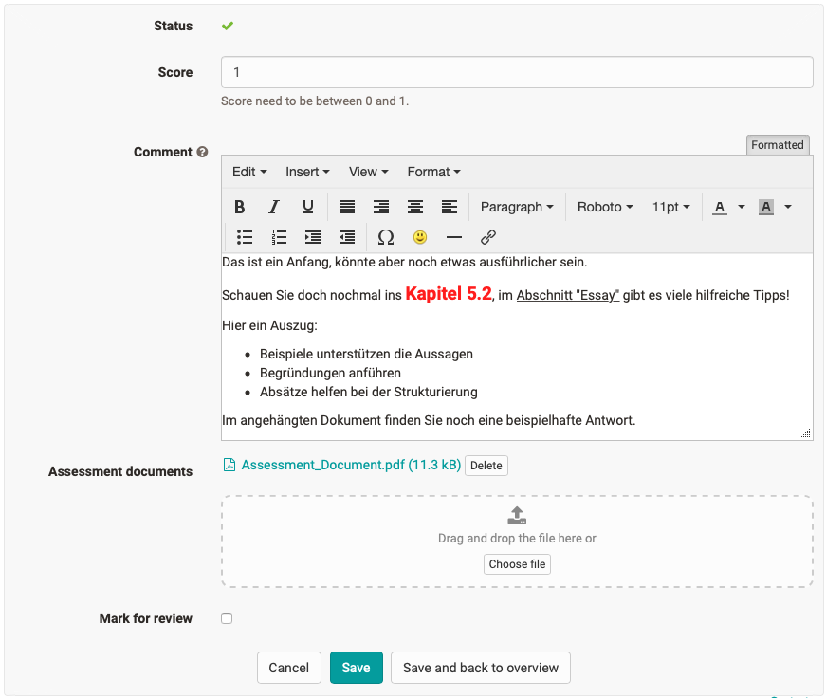Underline the selected comment text
826x698 pixels.
coord(308,207)
